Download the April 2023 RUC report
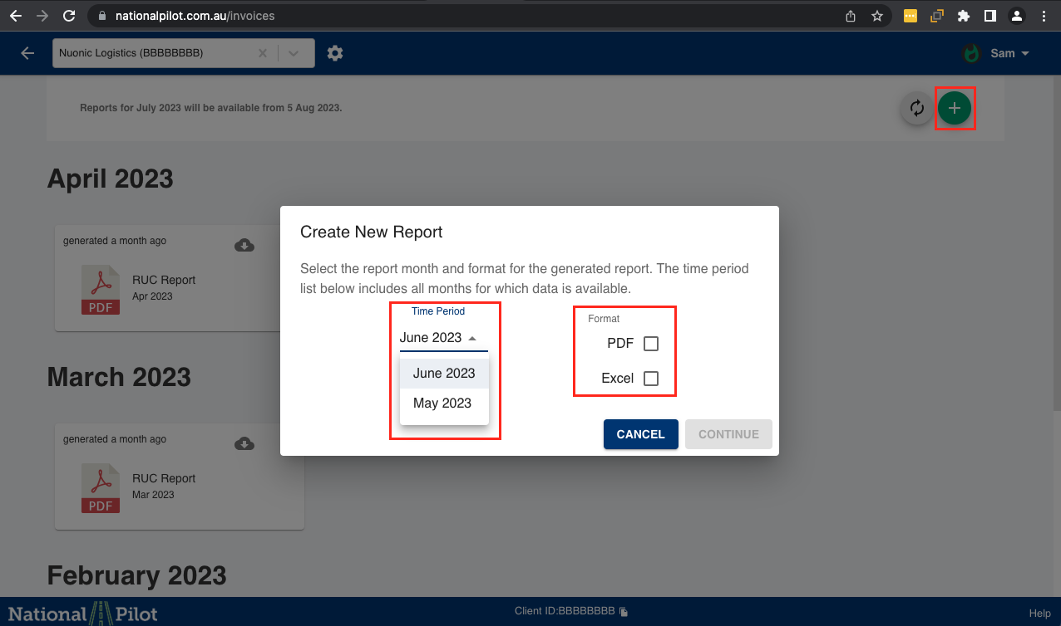The image size is (1061, 626). pyautogui.click(x=244, y=245)
